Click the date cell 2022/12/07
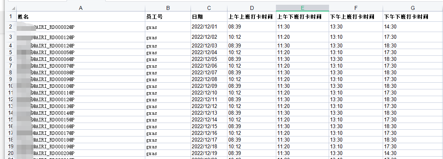The height and width of the screenshot is (159, 443). click(x=209, y=72)
